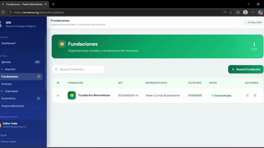Call phone number 3115915165 link
The image size is (264, 148).
[x=195, y=95]
